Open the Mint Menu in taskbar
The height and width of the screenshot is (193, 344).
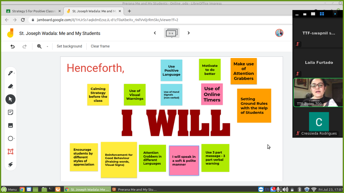9,189
